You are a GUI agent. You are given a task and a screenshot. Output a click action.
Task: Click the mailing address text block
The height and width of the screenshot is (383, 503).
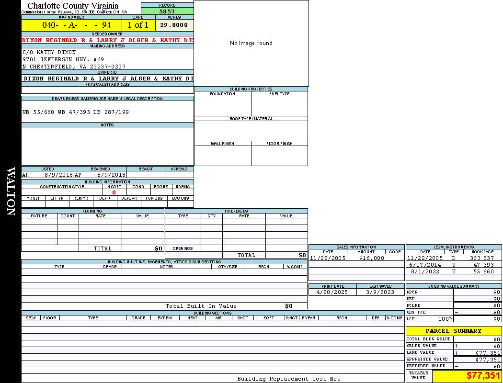pyautogui.click(x=74, y=59)
